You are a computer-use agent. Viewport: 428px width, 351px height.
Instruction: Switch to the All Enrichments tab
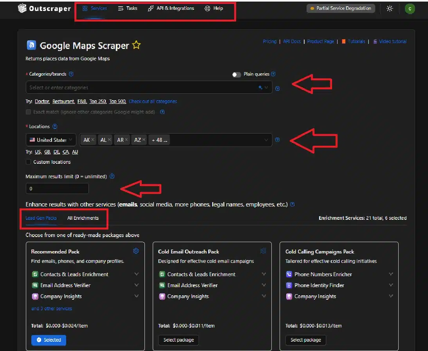point(83,218)
